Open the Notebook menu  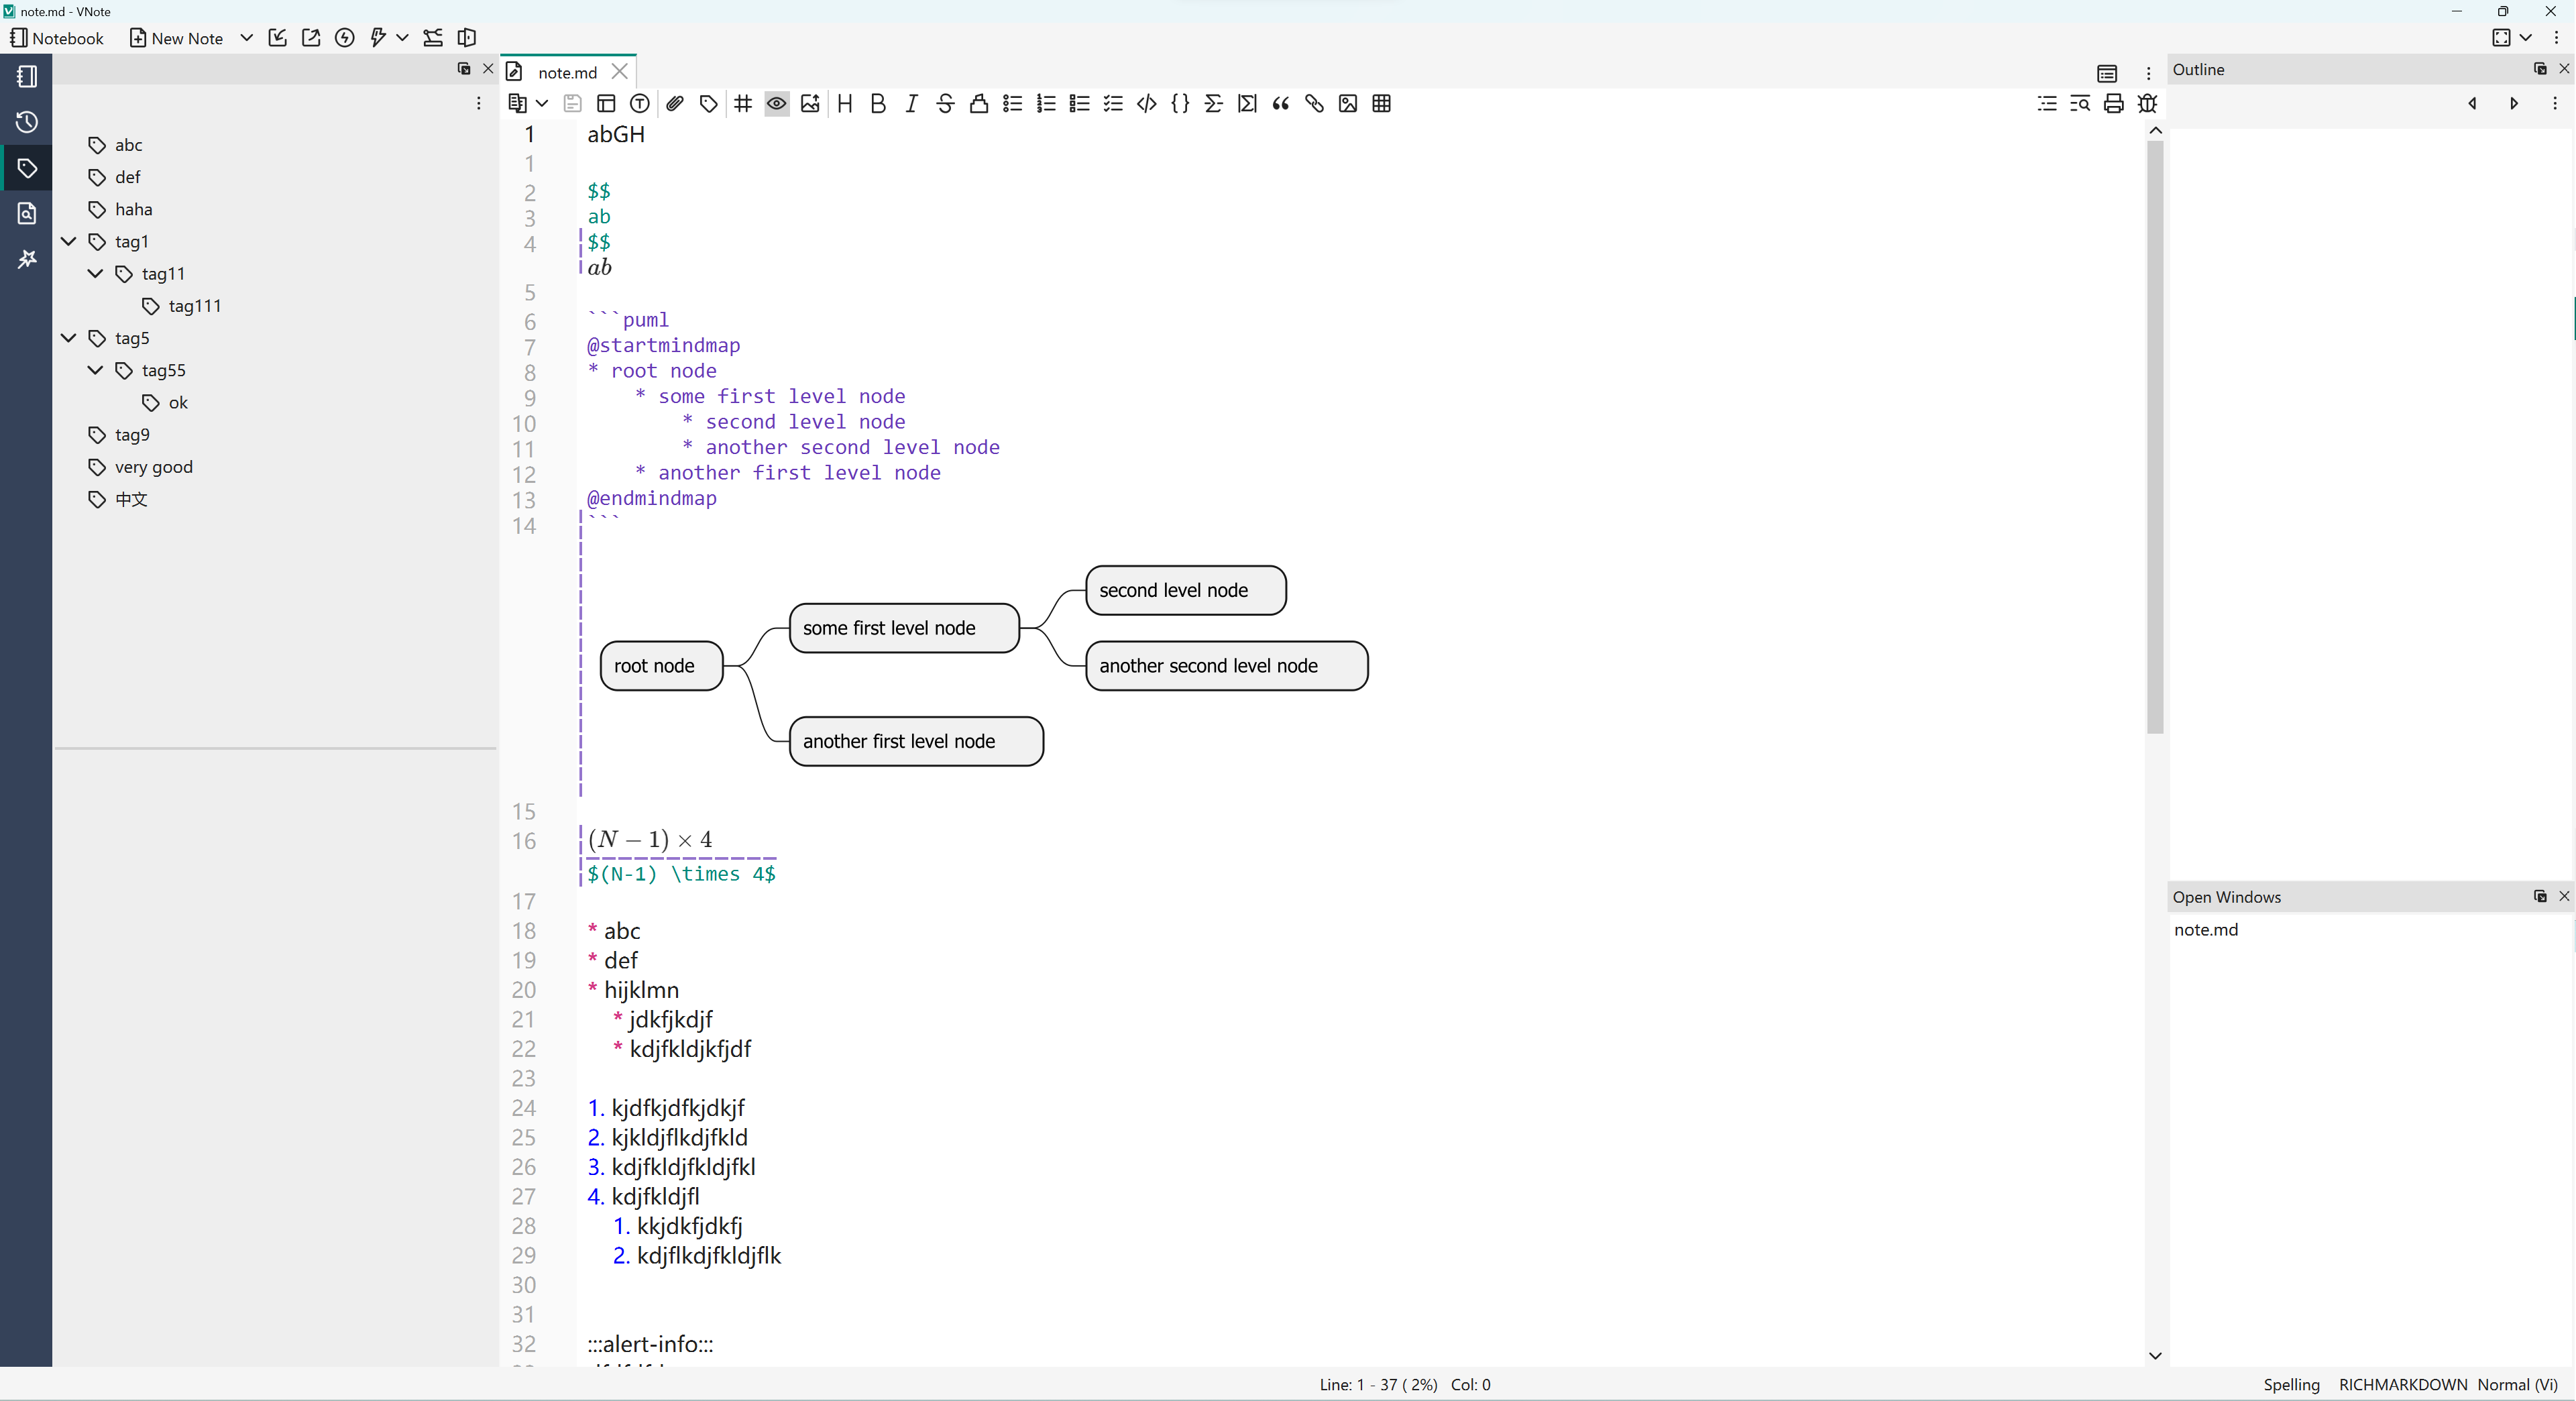click(57, 38)
